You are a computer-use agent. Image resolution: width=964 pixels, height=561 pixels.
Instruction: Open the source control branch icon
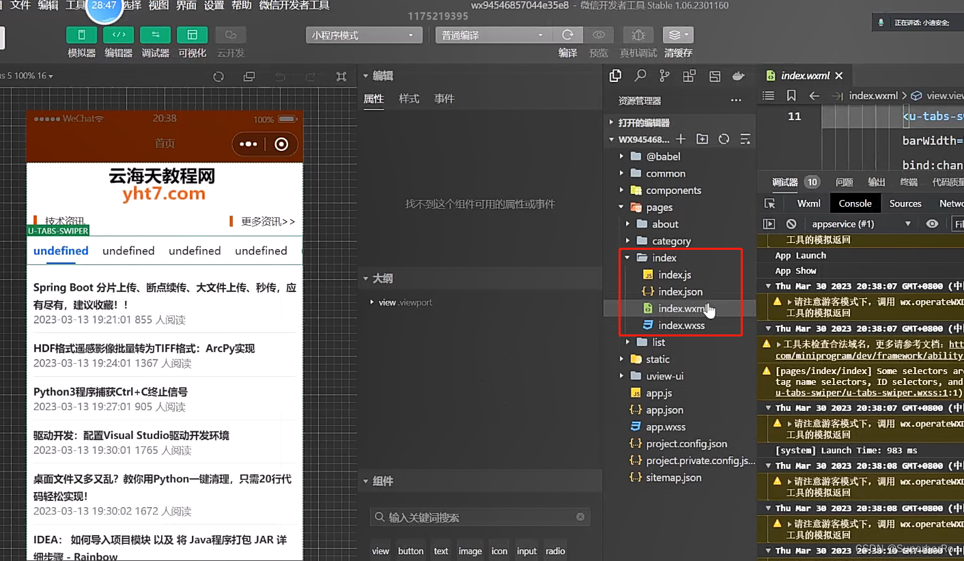coord(665,76)
